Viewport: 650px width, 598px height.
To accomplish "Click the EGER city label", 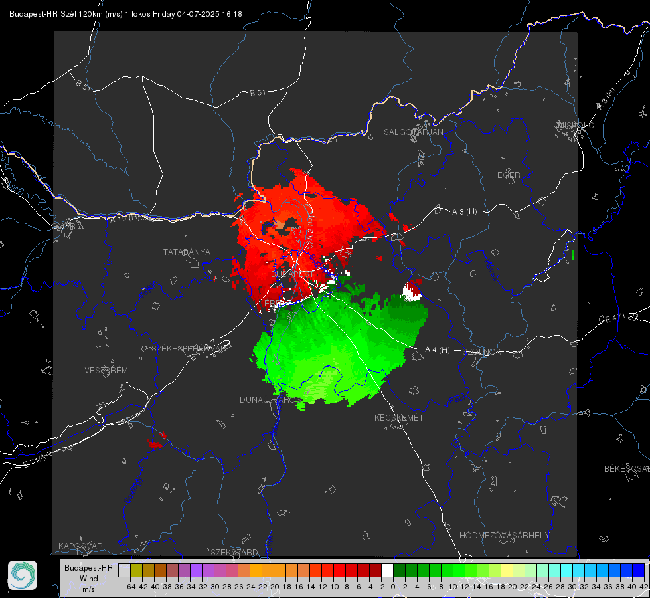I will [x=509, y=175].
